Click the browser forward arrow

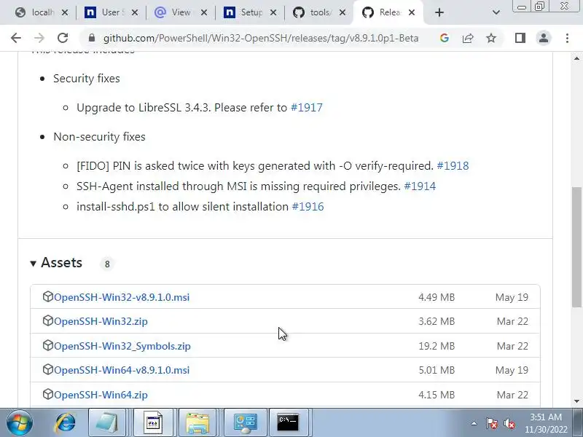pos(39,38)
